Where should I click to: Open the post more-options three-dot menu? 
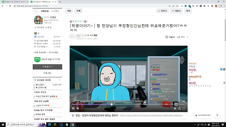tap(187, 37)
